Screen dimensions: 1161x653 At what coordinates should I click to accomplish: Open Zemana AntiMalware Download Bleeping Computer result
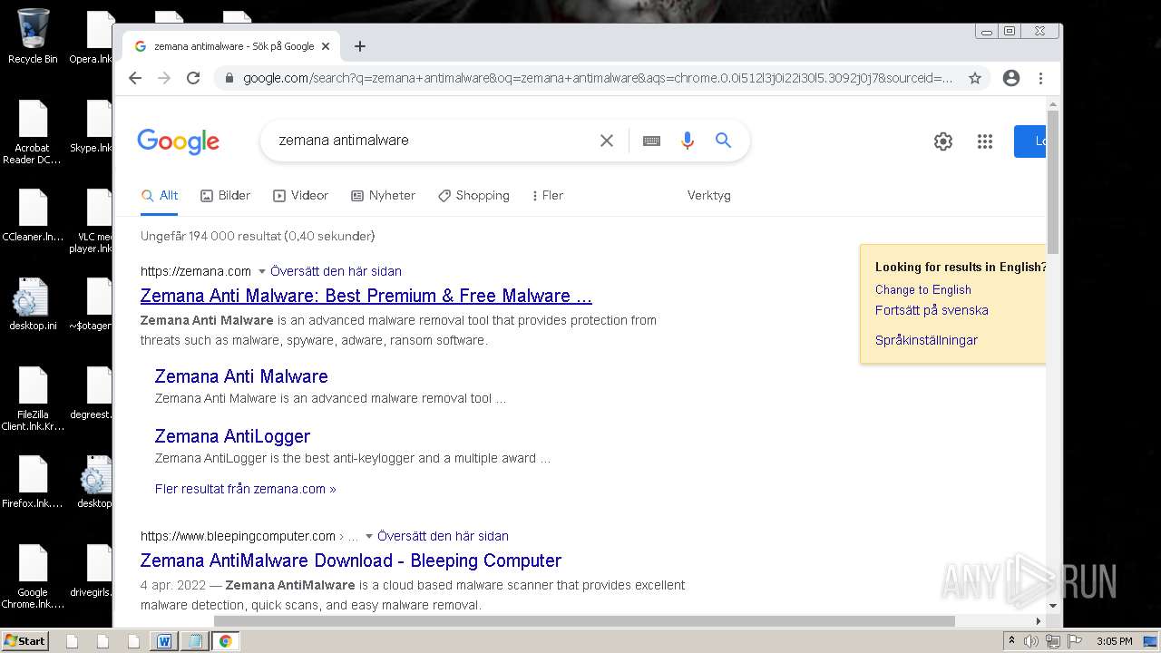coord(351,560)
